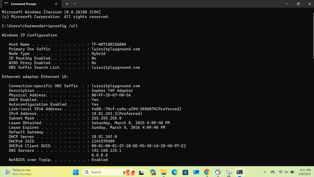This screenshot has height=177, width=314.
Task: Click host name TF-487108256886
Action: click(109, 44)
